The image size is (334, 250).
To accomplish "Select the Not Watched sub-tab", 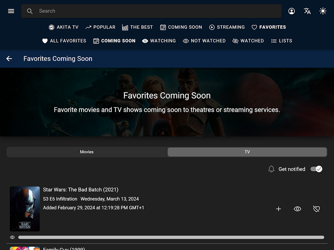I will click(204, 41).
